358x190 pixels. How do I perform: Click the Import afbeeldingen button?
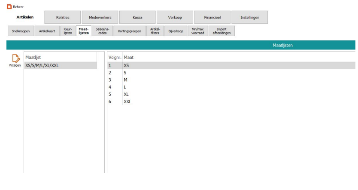[x=222, y=31]
